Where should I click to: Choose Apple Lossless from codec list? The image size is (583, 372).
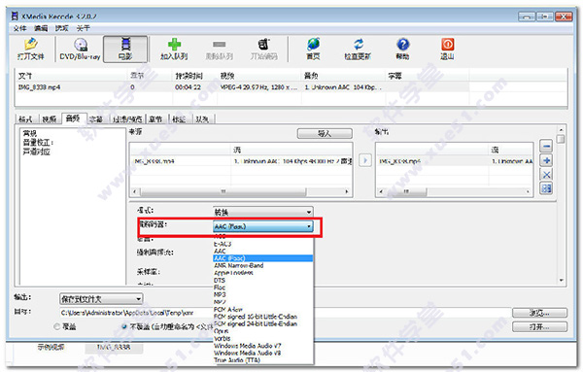(x=263, y=273)
